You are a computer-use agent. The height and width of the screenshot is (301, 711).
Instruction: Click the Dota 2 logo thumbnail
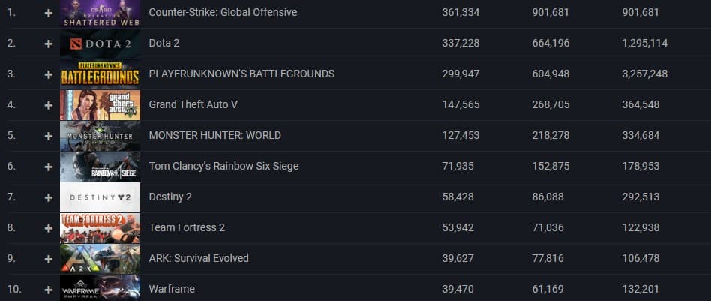(x=100, y=44)
